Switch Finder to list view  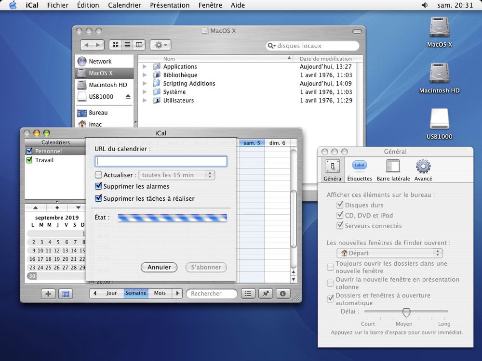(x=127, y=45)
